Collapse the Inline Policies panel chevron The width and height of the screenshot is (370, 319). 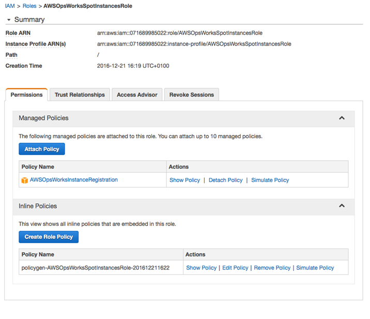(x=342, y=206)
